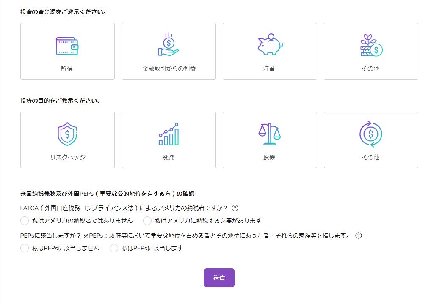Choose 私はPEPsに該当します radio option
Screen dimensions: 431x304
(x=114, y=249)
